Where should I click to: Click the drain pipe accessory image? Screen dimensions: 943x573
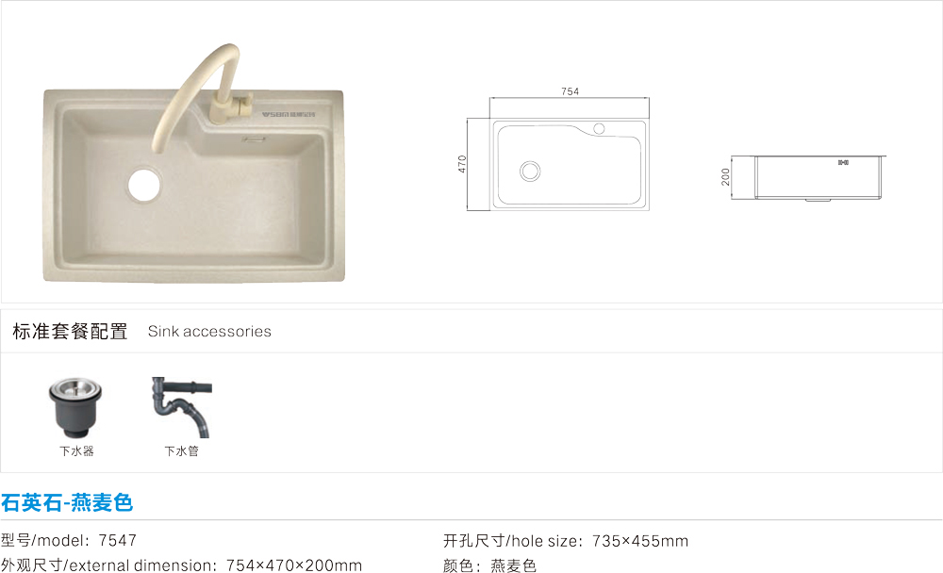tap(182, 408)
